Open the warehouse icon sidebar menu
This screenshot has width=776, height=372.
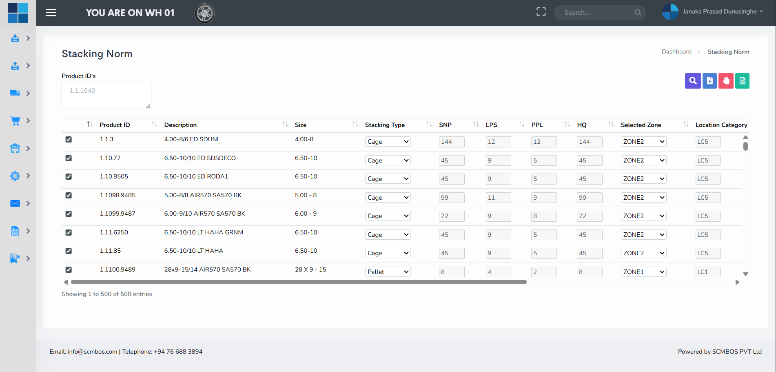(15, 148)
